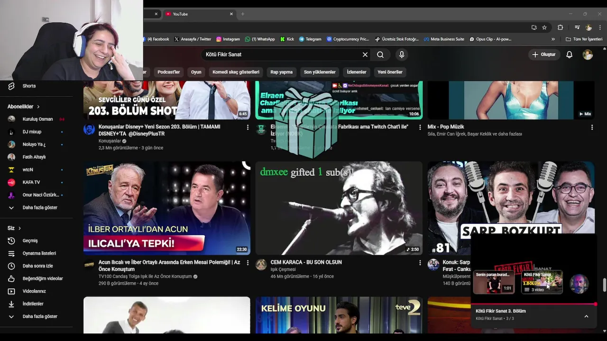
Task: Open CEM KARACA - BU SON OLSUN title
Action: point(306,262)
